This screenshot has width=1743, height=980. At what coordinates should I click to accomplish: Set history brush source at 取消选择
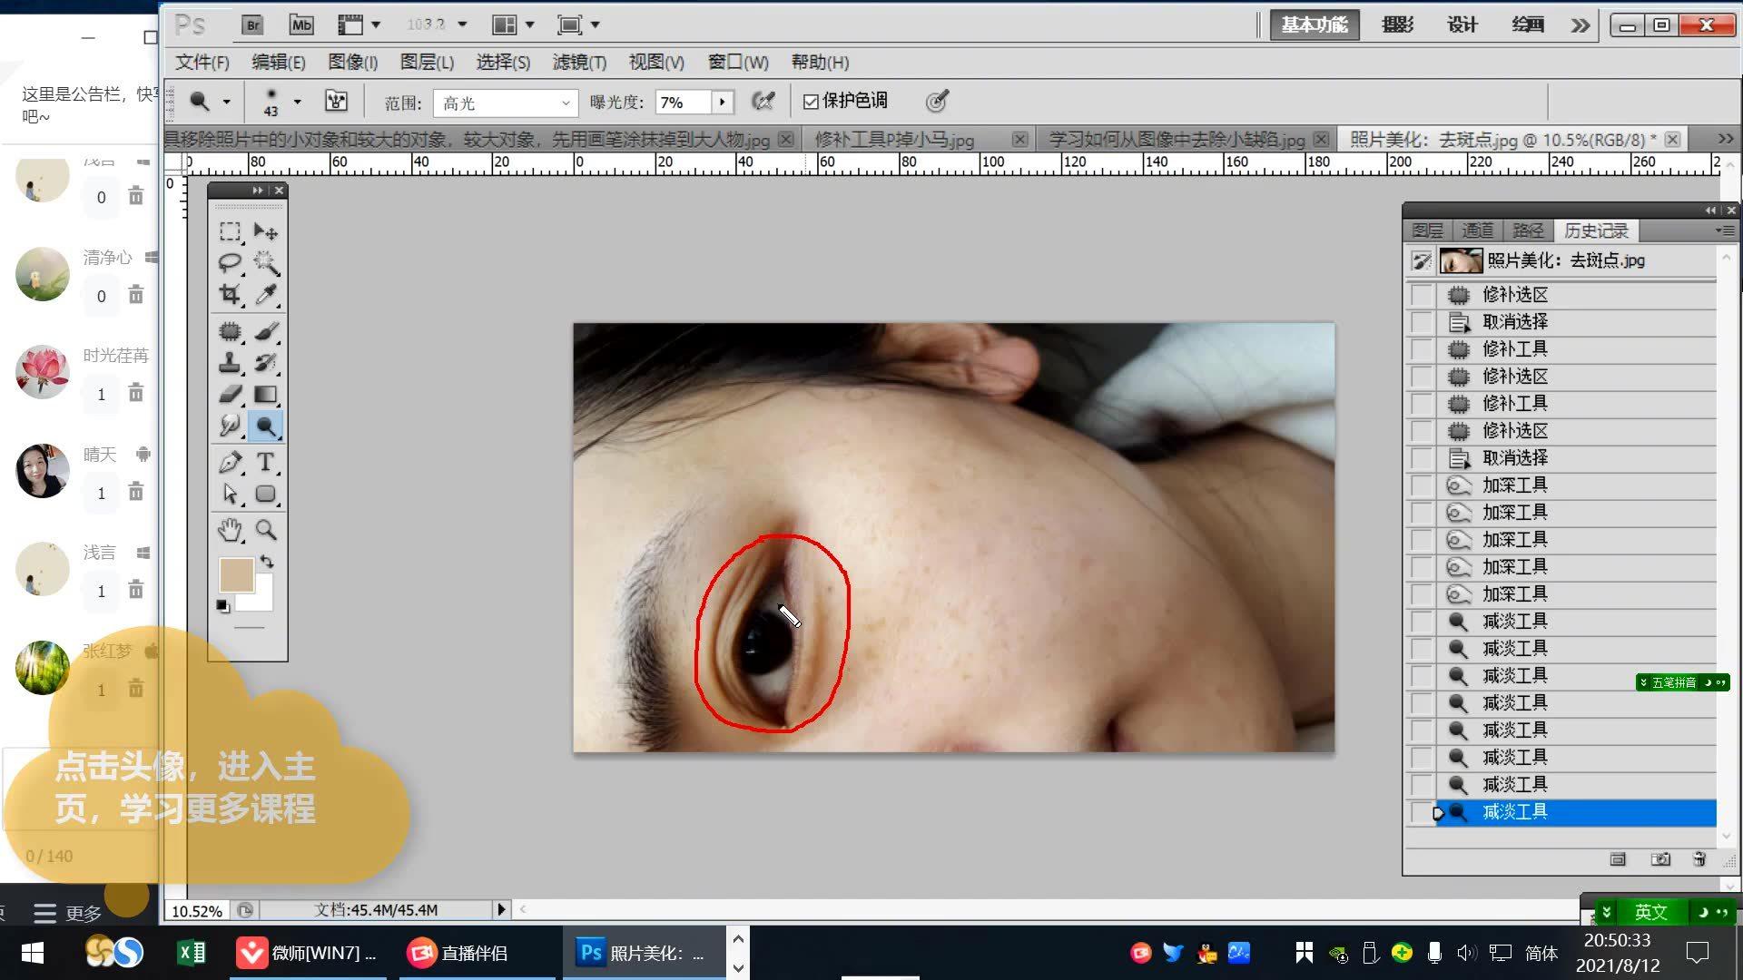(x=1421, y=322)
